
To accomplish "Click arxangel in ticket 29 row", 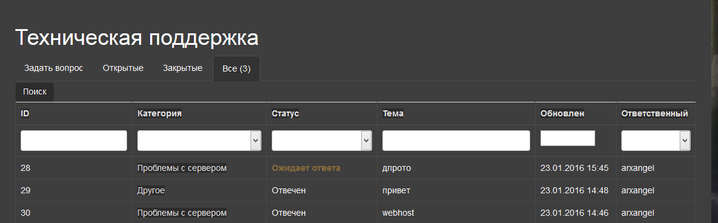I will pos(637,191).
